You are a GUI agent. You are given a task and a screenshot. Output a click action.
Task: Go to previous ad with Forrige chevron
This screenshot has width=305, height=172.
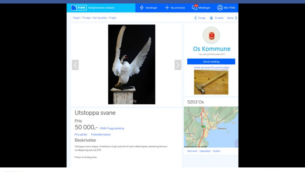point(195,18)
